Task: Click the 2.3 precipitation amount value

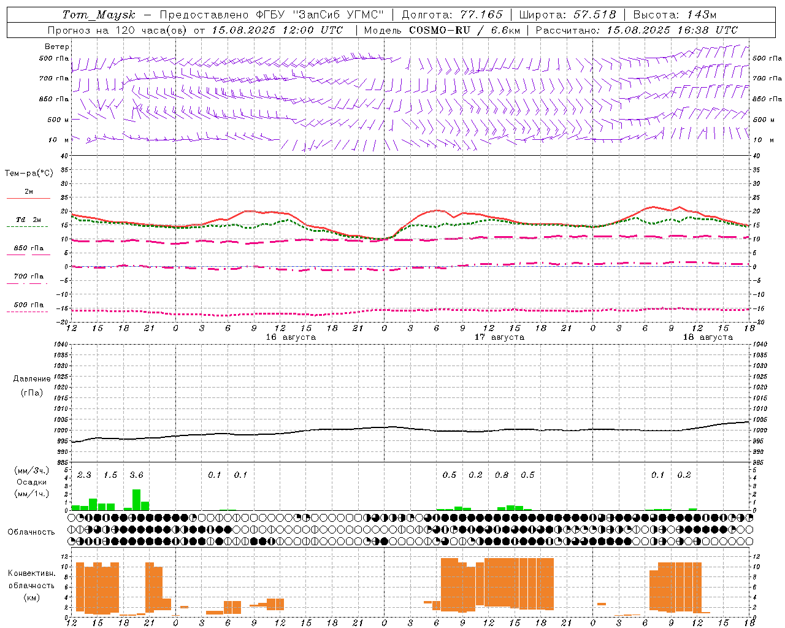Action: 84,475
